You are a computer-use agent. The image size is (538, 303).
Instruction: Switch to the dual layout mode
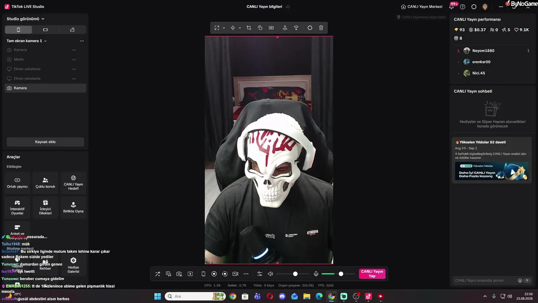72,30
